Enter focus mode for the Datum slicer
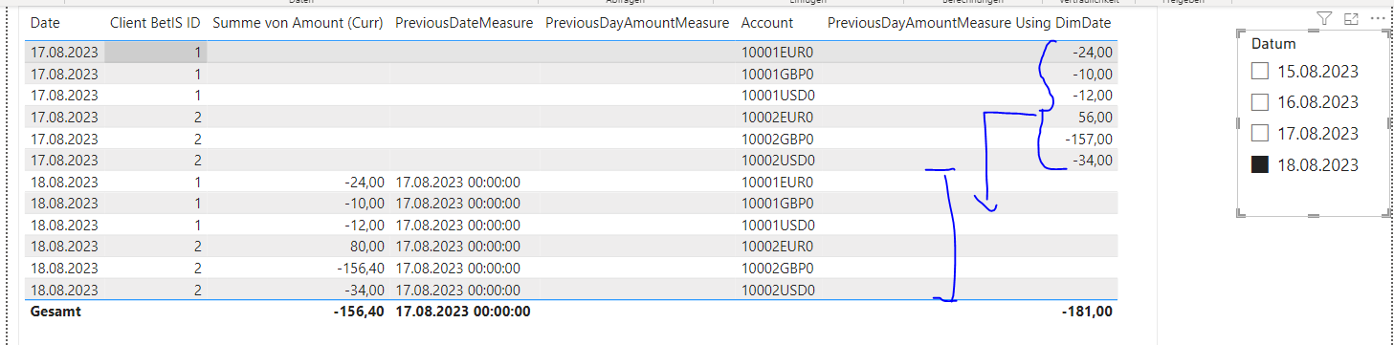1394x345 pixels. point(1351,18)
